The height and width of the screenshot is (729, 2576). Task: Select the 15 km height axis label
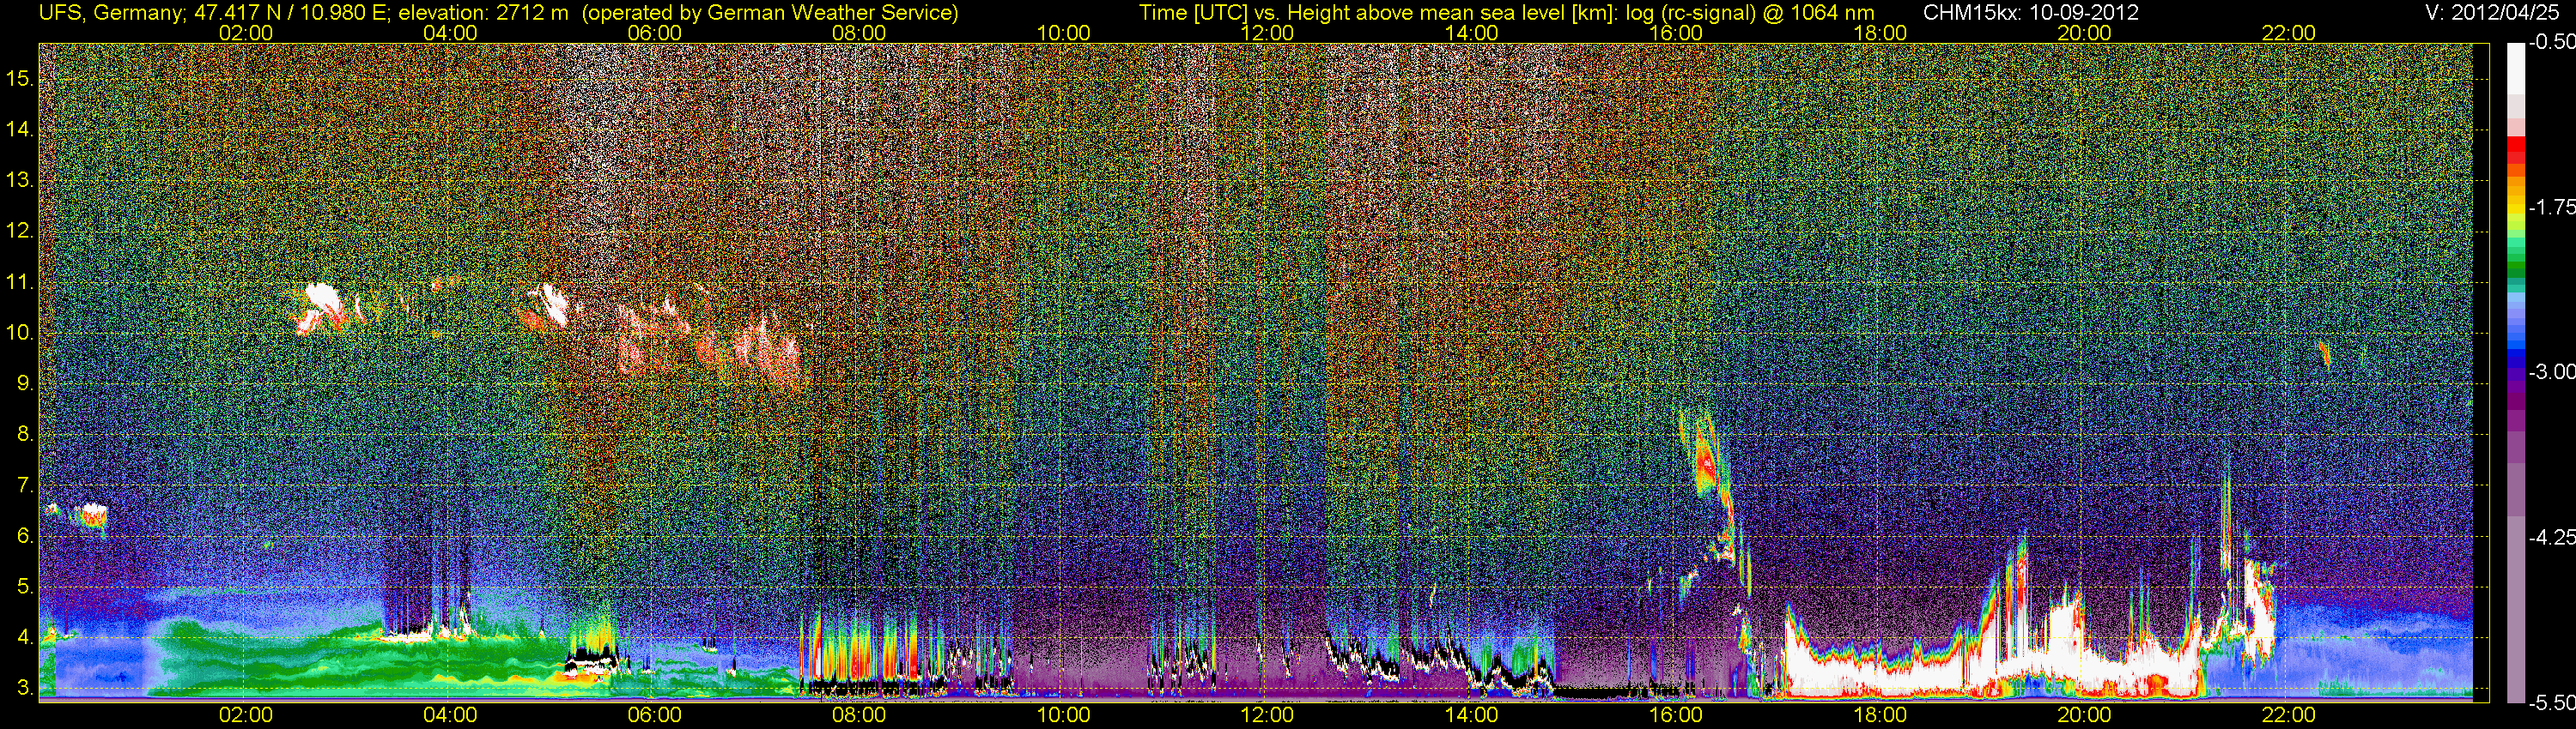(x=20, y=79)
